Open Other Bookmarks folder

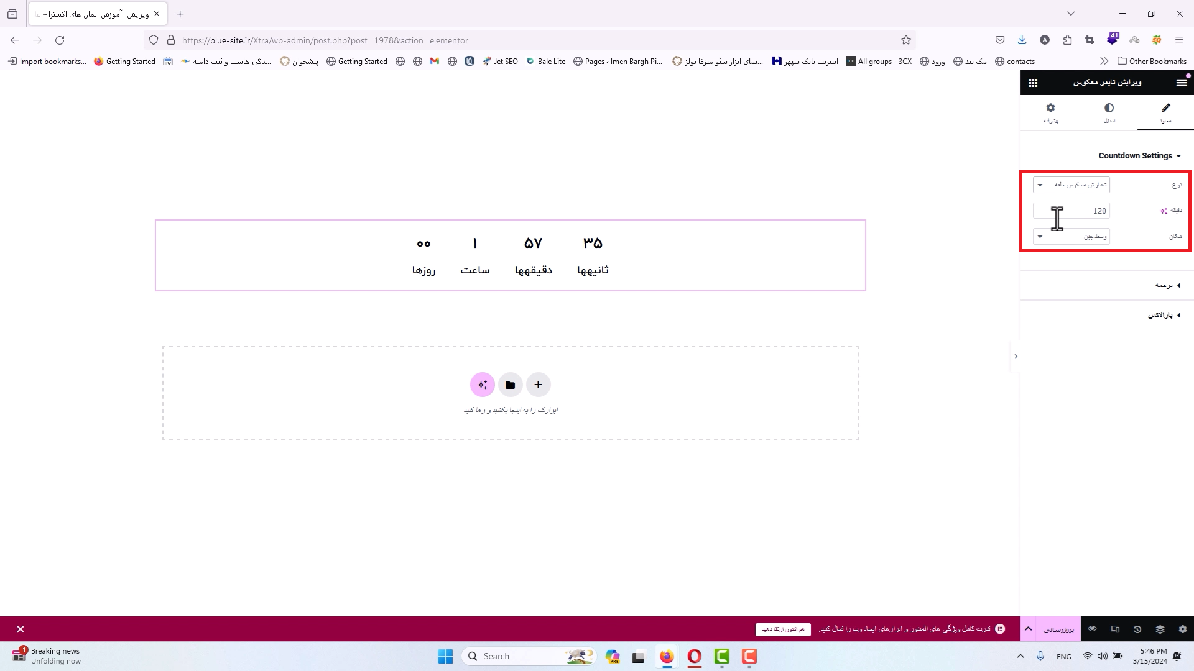click(1152, 62)
